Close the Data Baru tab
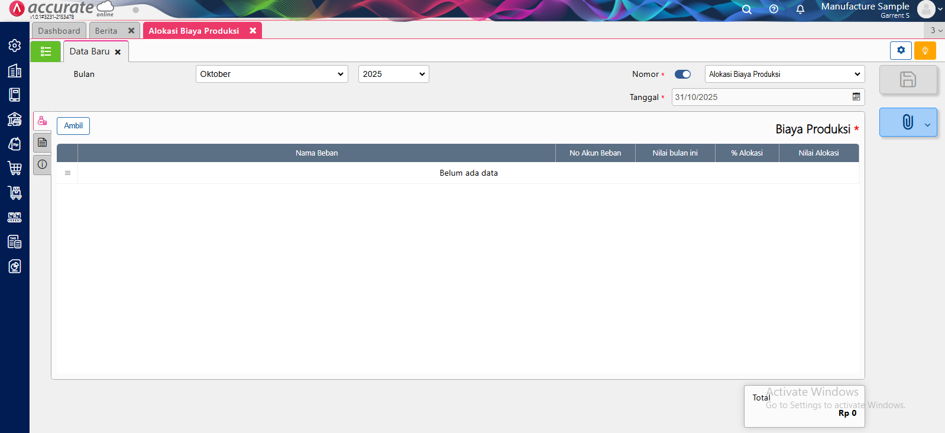This screenshot has width=945, height=433. [118, 52]
